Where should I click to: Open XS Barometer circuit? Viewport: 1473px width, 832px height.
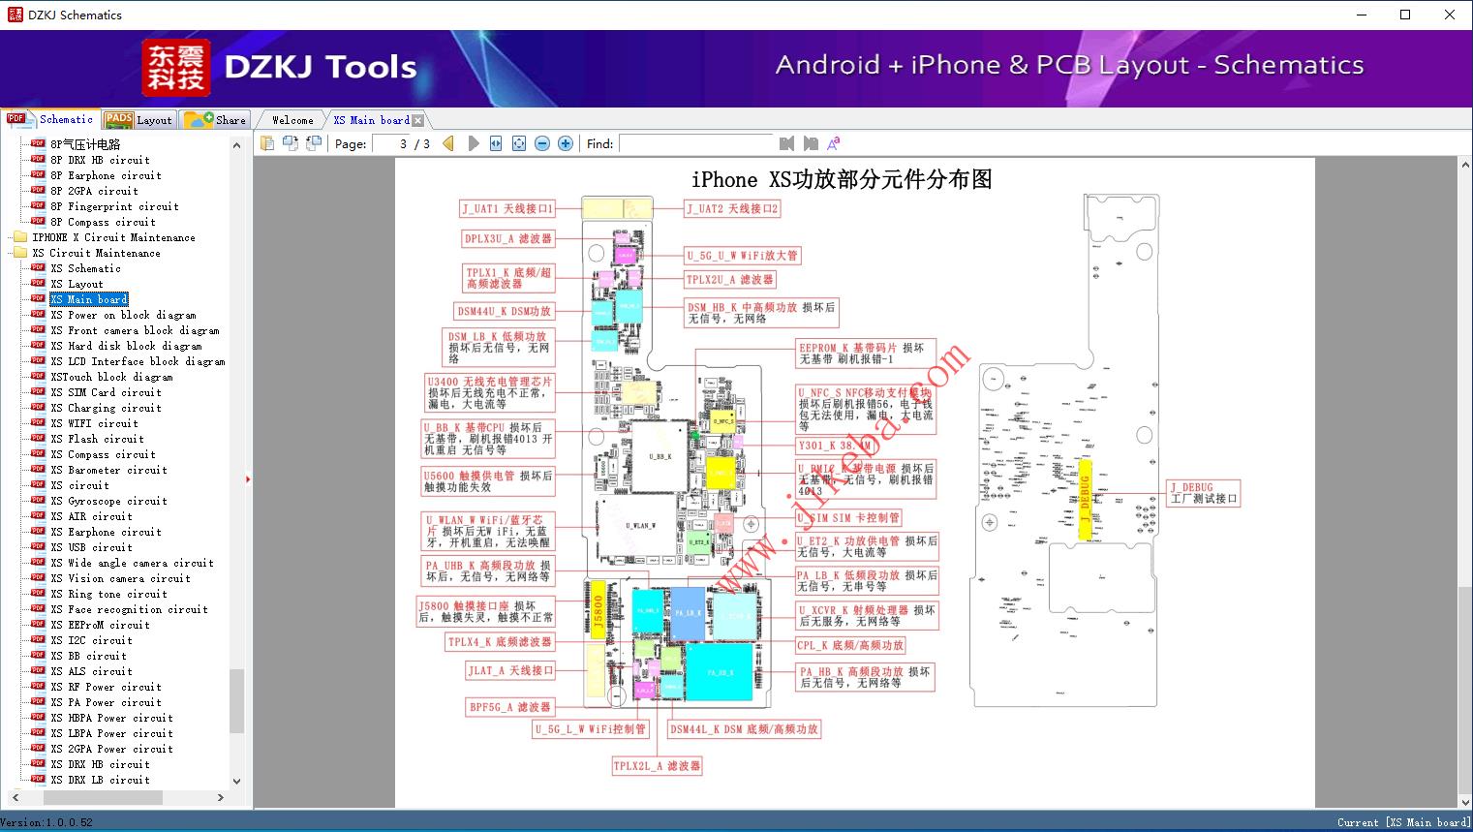(x=108, y=470)
